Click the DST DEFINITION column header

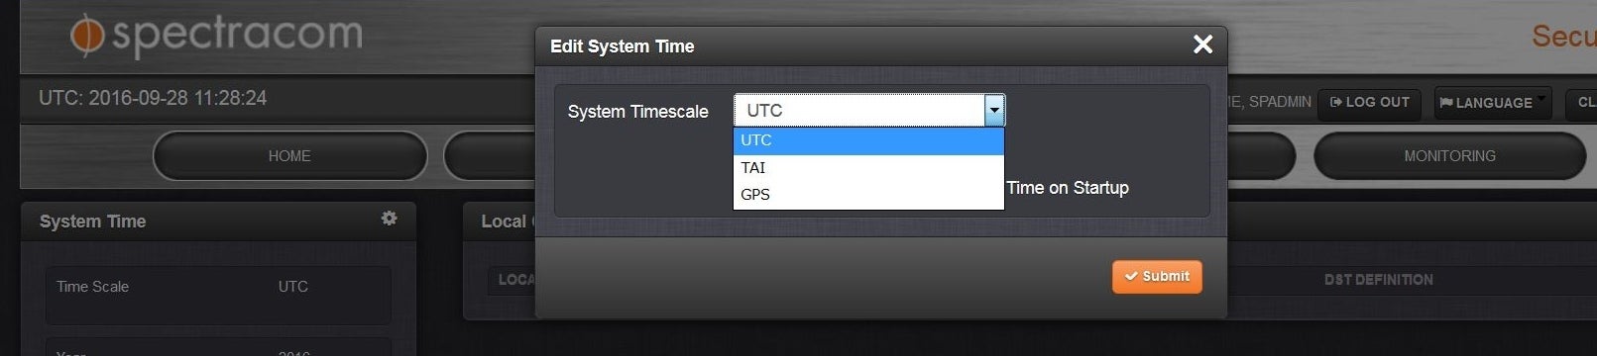(x=1378, y=280)
